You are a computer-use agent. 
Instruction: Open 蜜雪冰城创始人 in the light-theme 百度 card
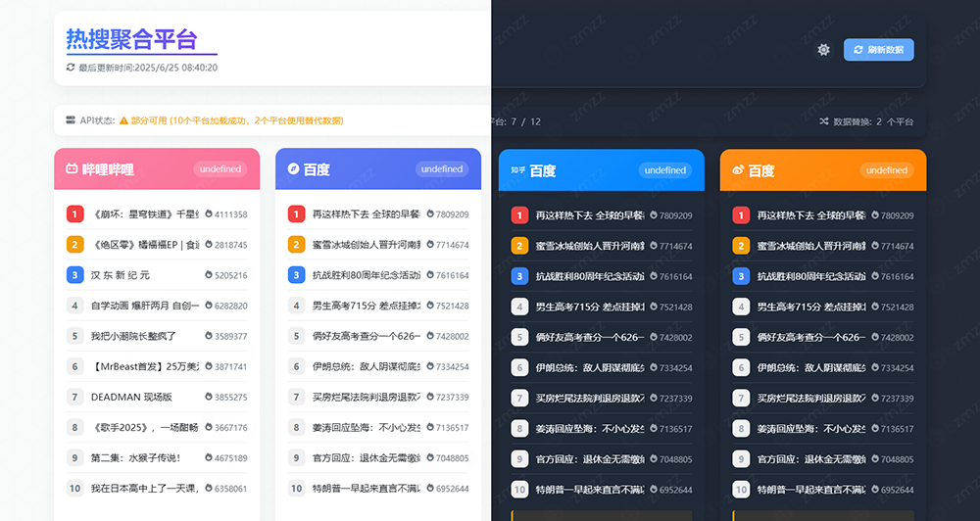(x=367, y=245)
